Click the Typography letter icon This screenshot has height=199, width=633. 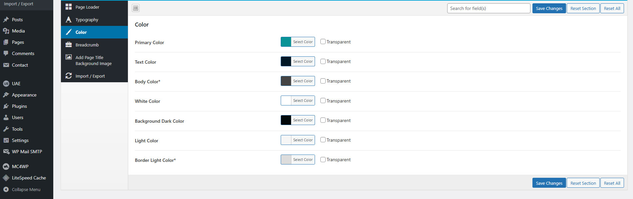[69, 20]
